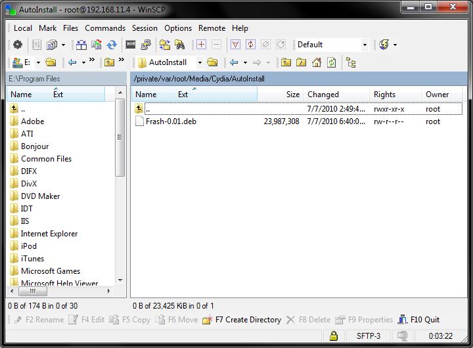Click the remote Open Directory folder icon
Image resolution: width=473 pixels, height=348 pixels.
click(212, 62)
